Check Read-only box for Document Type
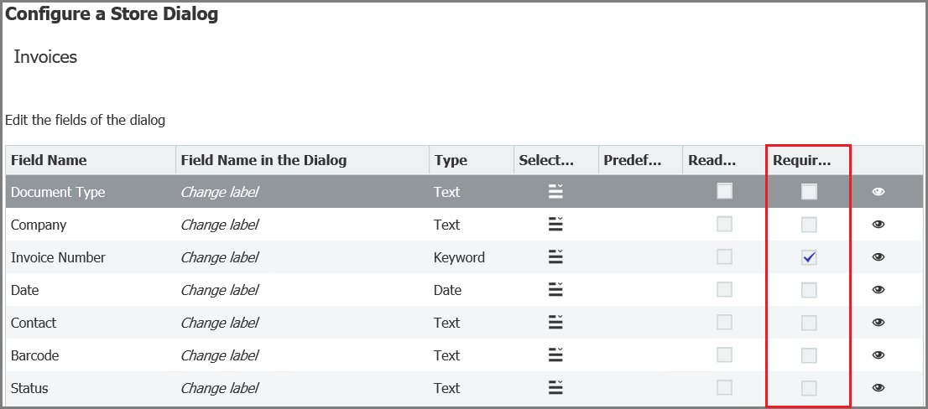 point(724,191)
